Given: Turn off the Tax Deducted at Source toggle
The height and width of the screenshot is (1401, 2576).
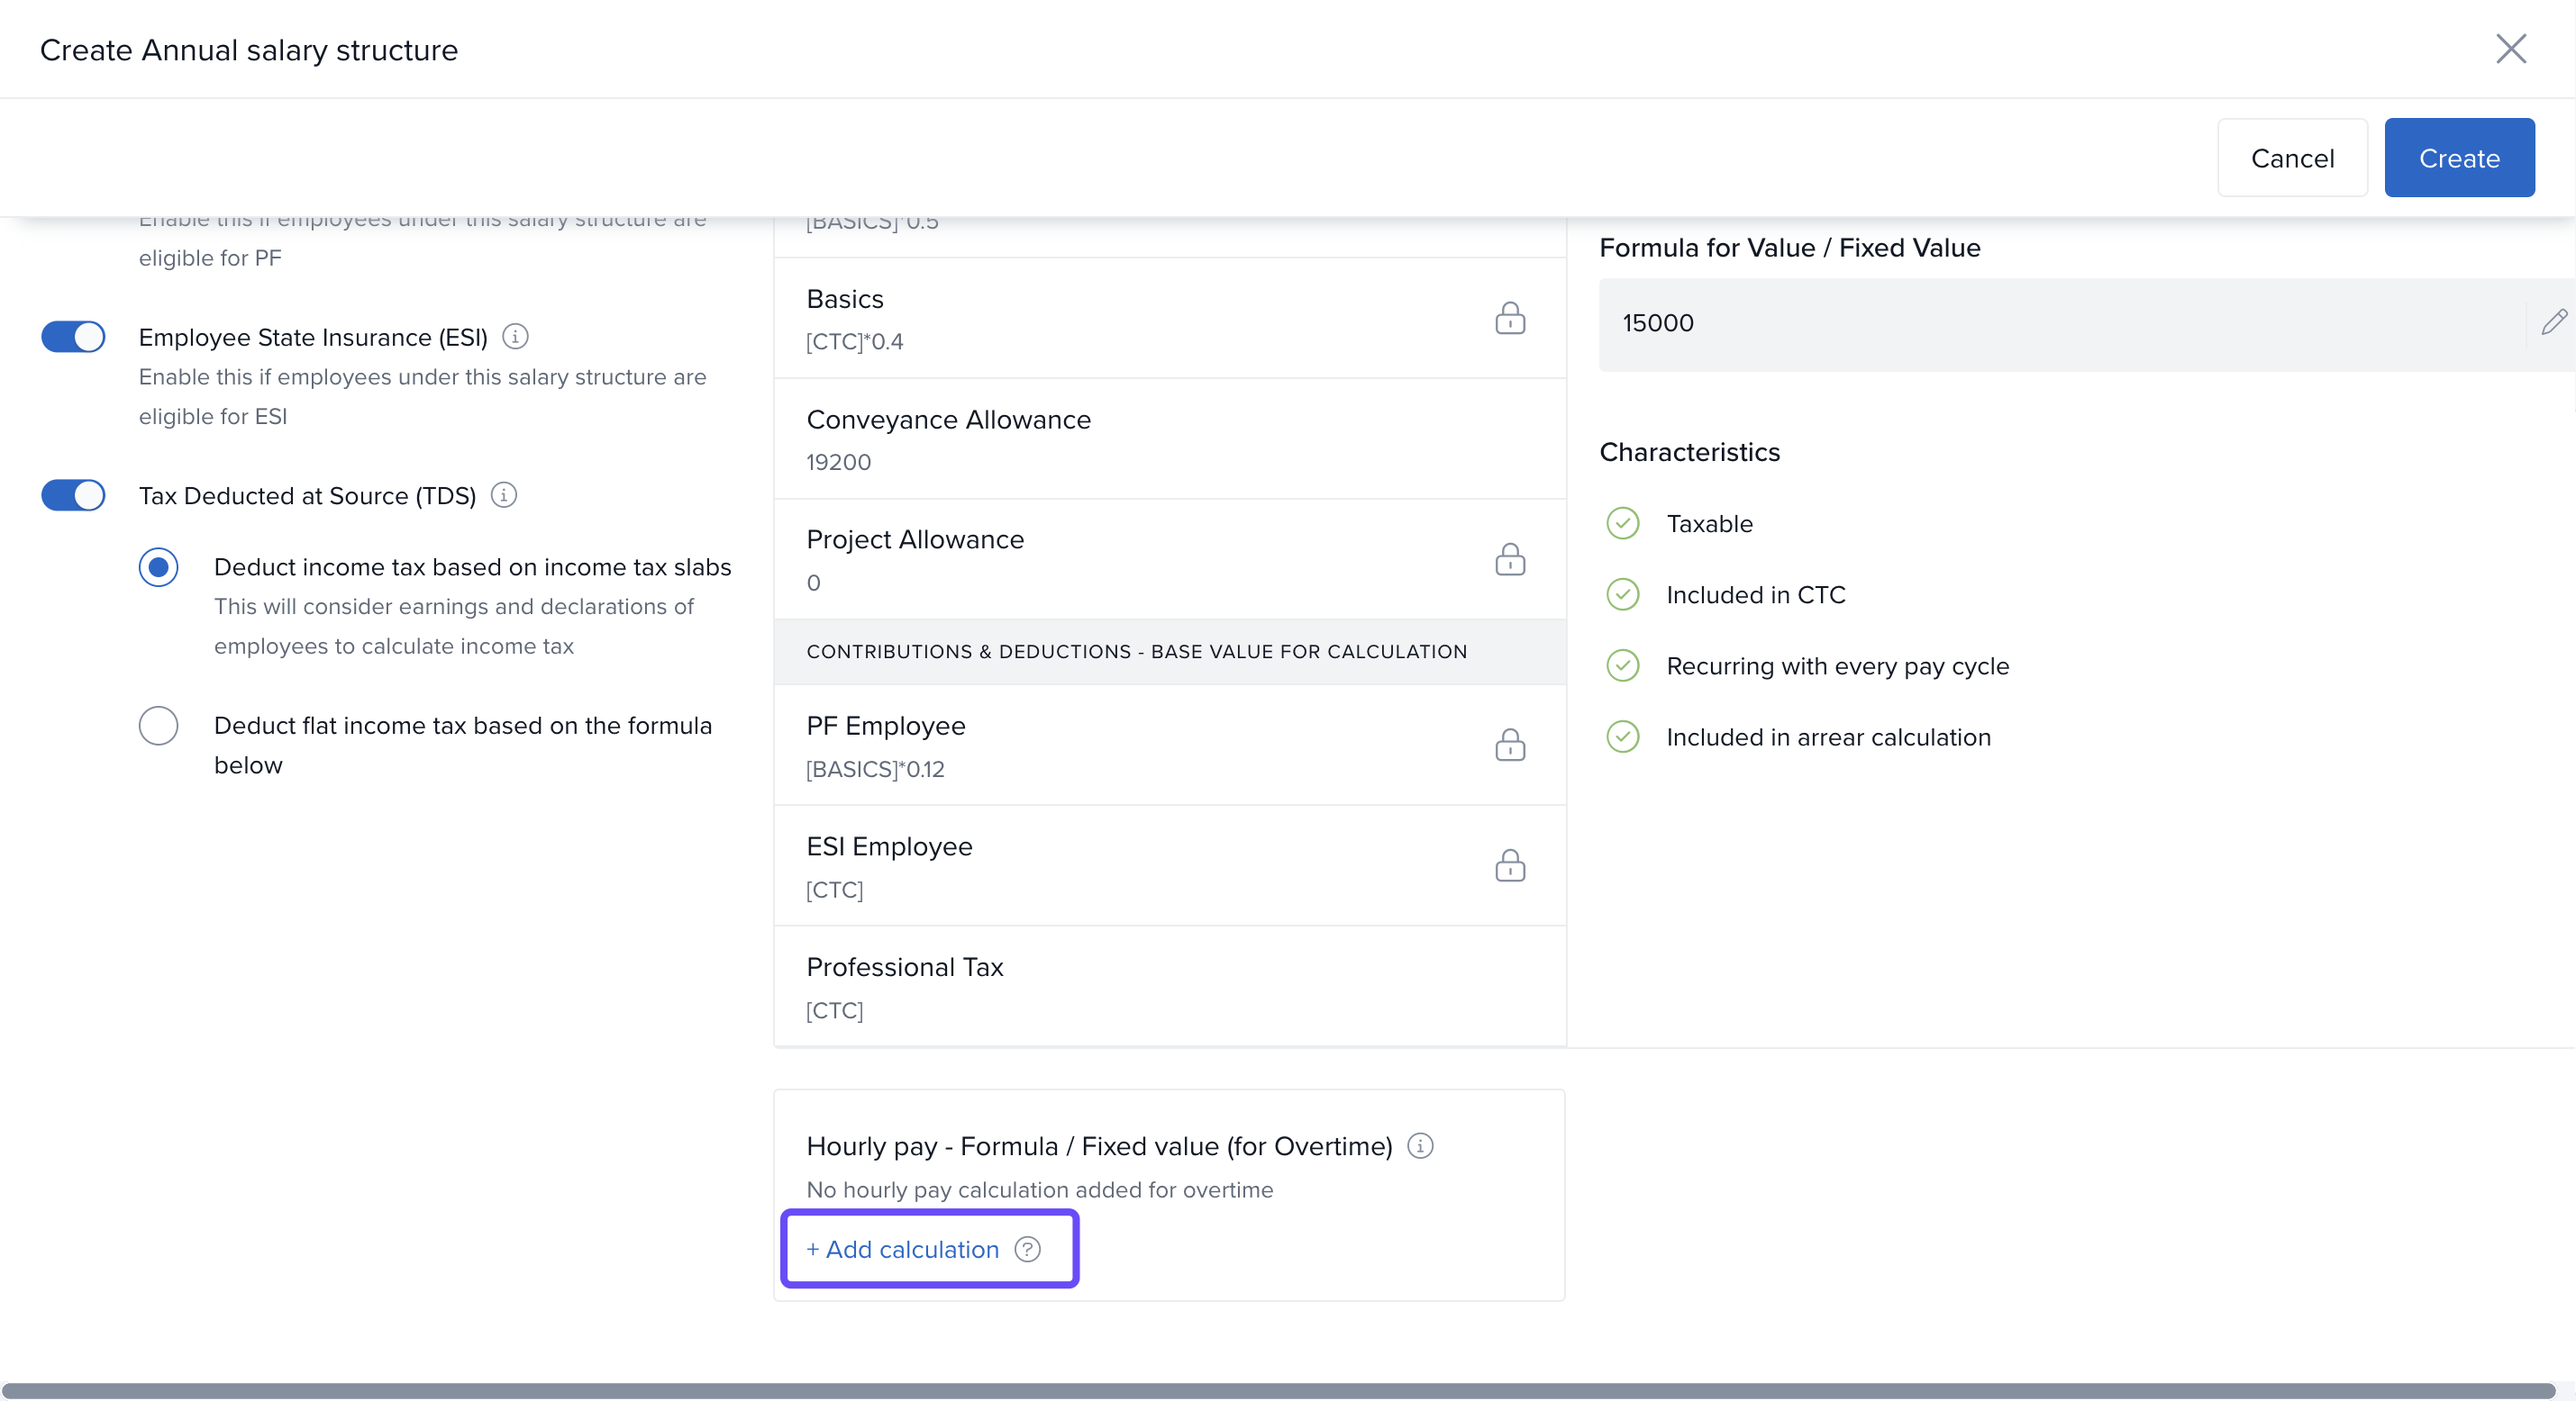Looking at the screenshot, I should coord(73,495).
